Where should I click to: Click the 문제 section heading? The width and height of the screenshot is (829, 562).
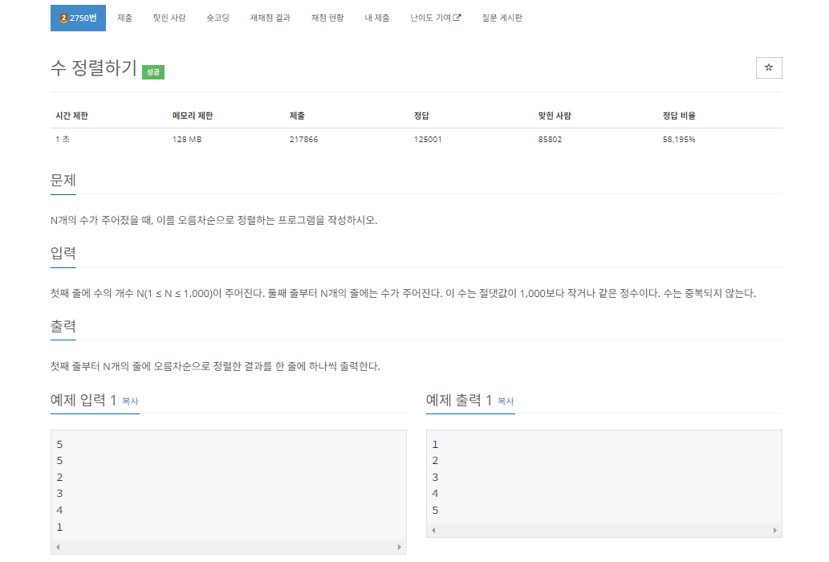63,181
